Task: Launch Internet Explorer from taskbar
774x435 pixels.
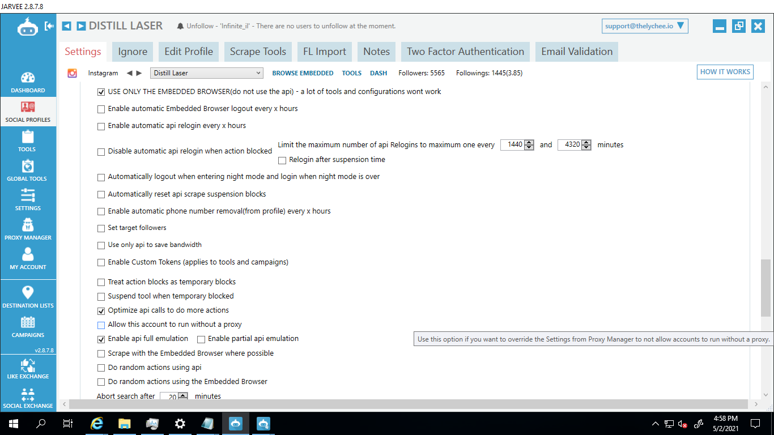Action: 97,423
